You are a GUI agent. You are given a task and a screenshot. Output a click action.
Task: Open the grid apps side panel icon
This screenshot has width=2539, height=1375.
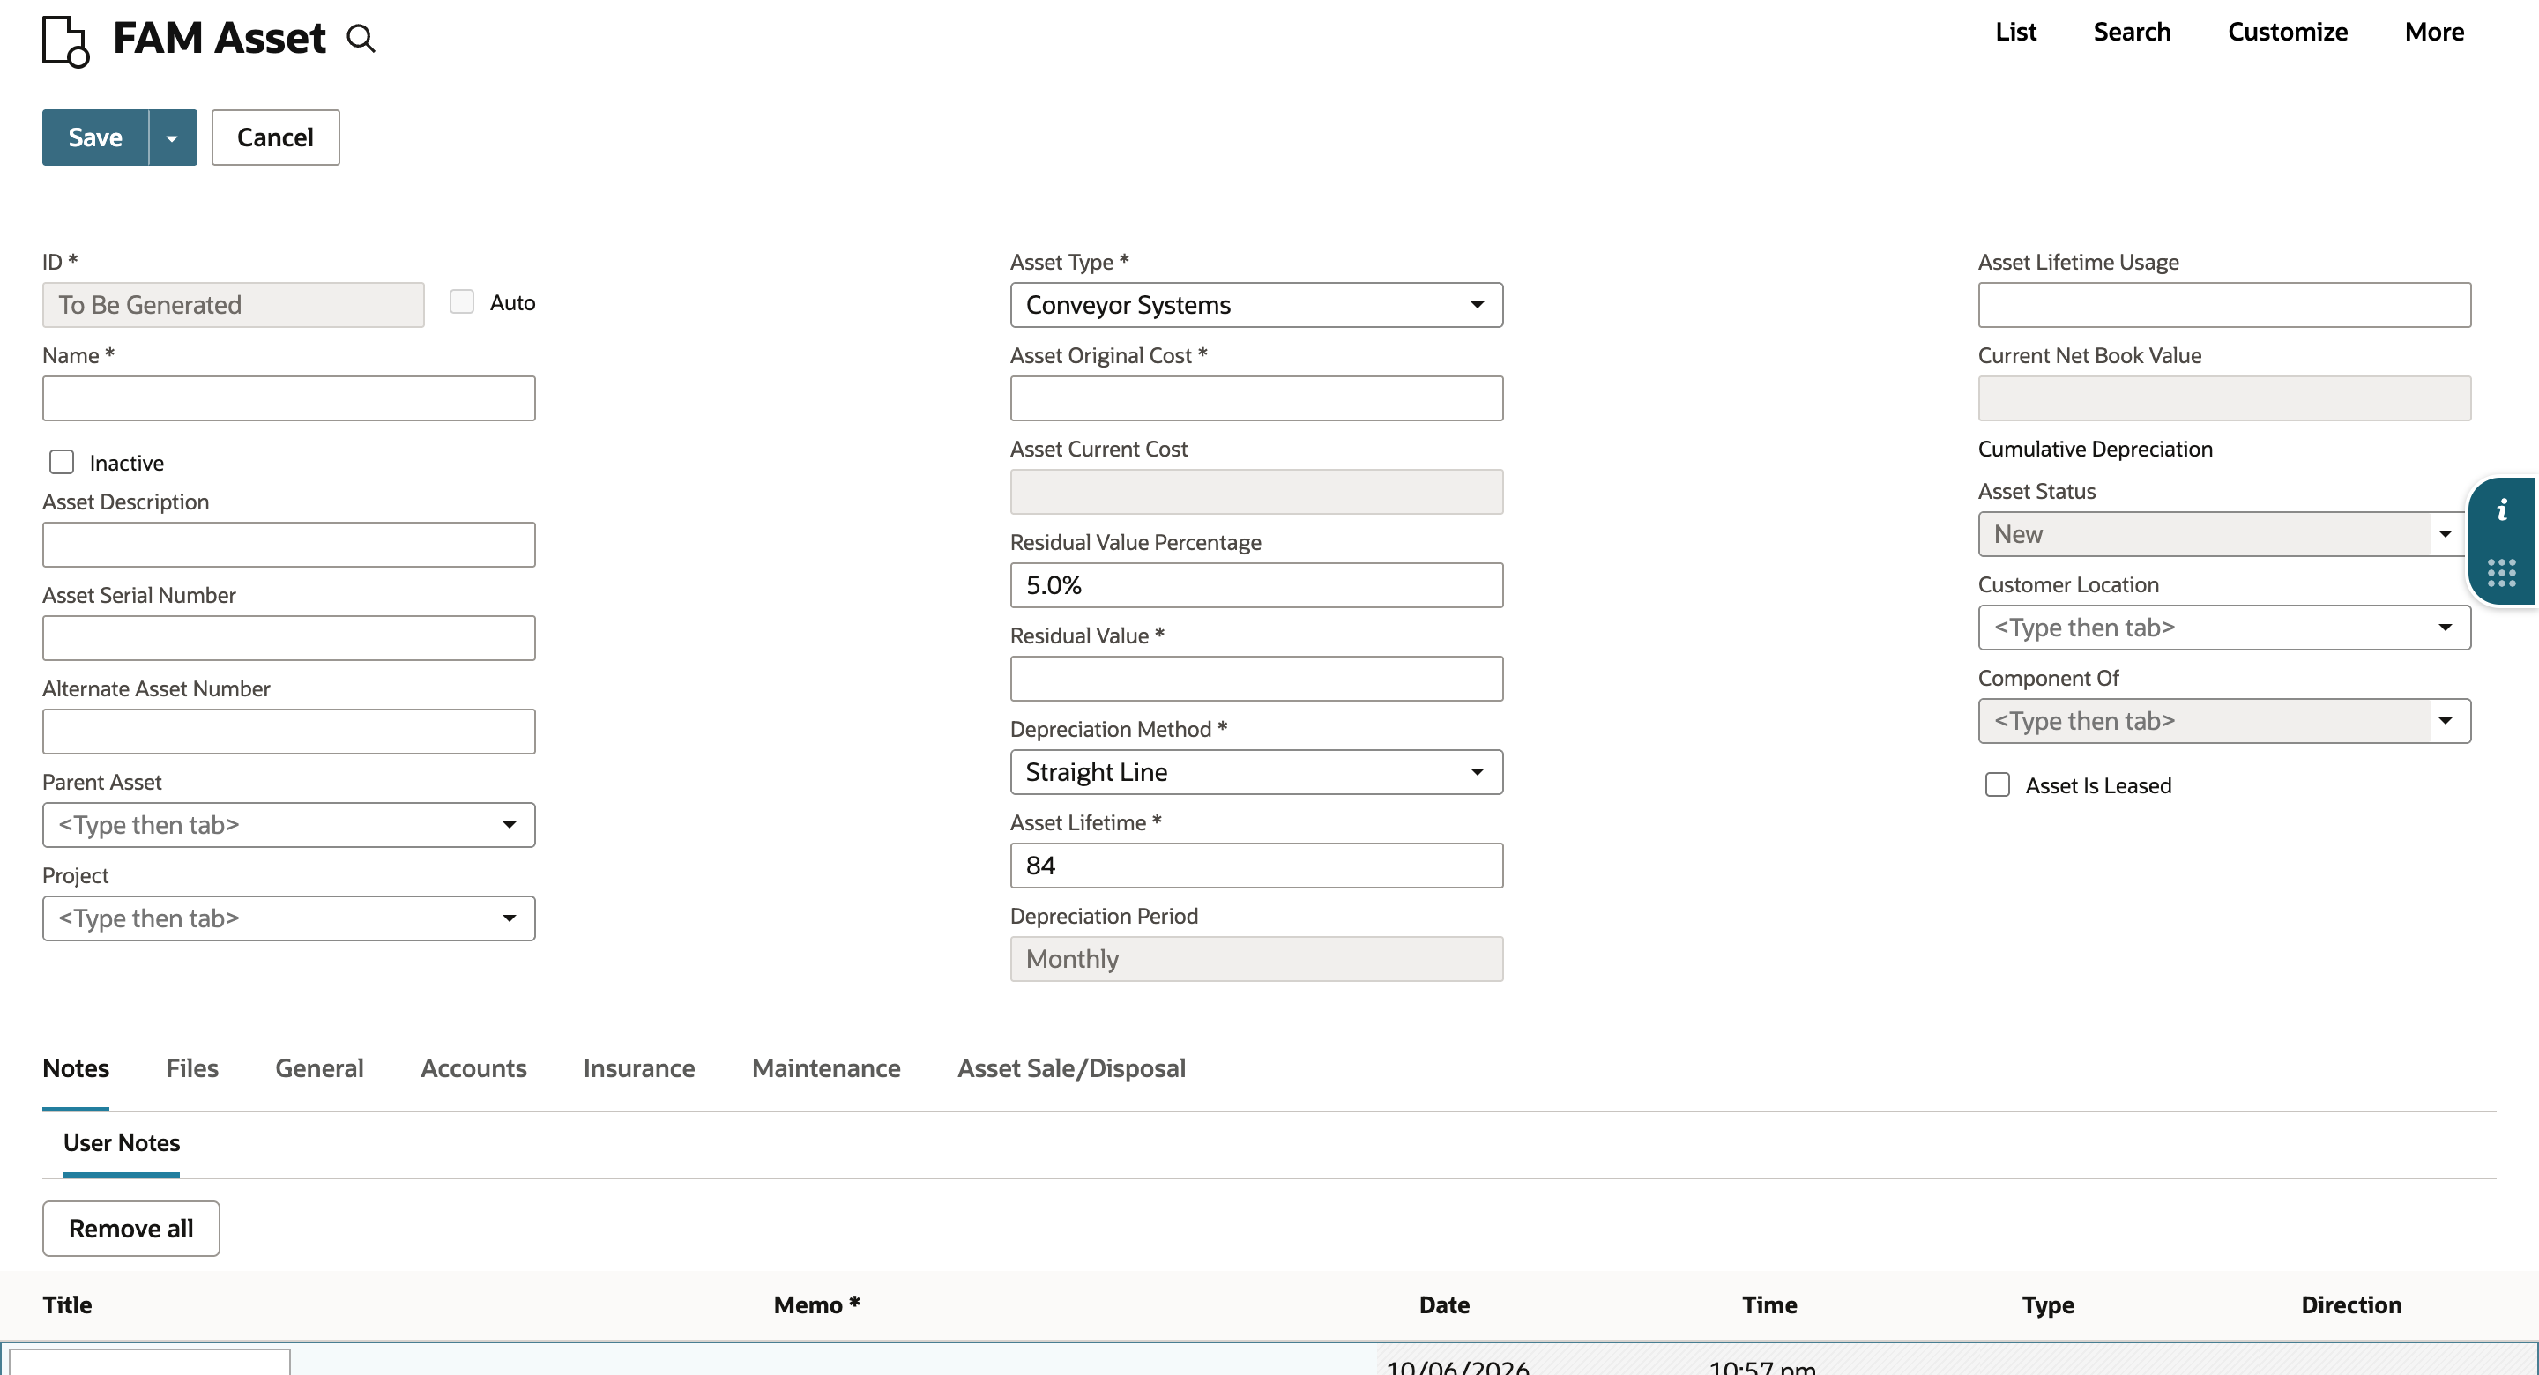click(x=2500, y=573)
